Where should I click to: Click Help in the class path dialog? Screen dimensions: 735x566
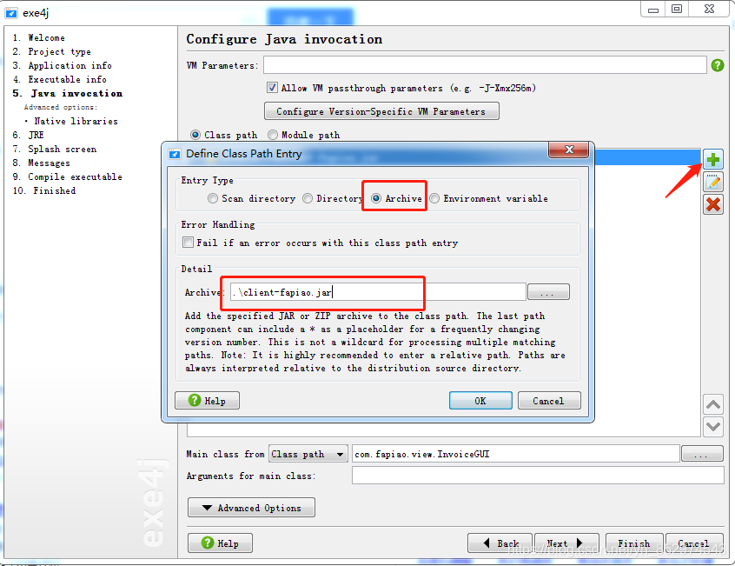click(207, 401)
